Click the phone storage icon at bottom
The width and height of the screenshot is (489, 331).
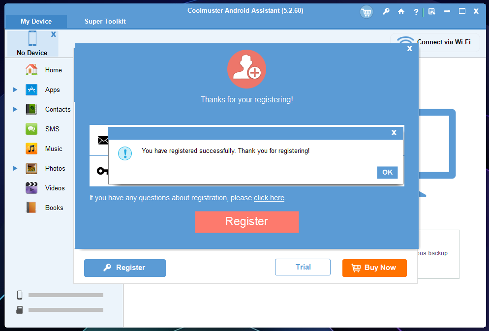pos(20,295)
